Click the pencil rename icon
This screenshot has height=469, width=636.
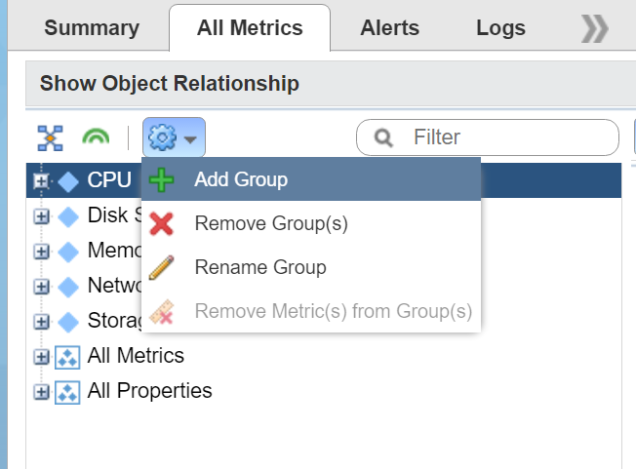162,267
